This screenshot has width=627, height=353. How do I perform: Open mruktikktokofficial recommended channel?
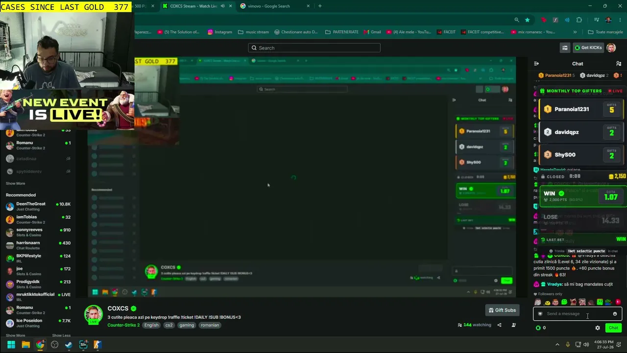click(38, 297)
